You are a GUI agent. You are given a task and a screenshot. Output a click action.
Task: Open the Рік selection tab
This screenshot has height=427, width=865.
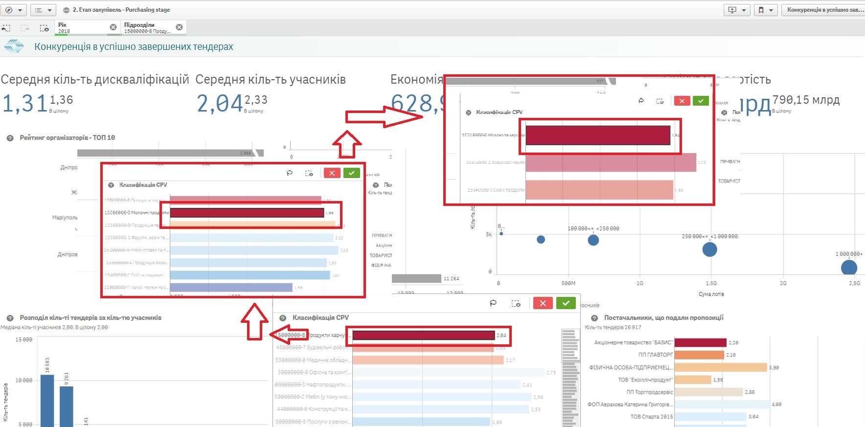tap(81, 27)
